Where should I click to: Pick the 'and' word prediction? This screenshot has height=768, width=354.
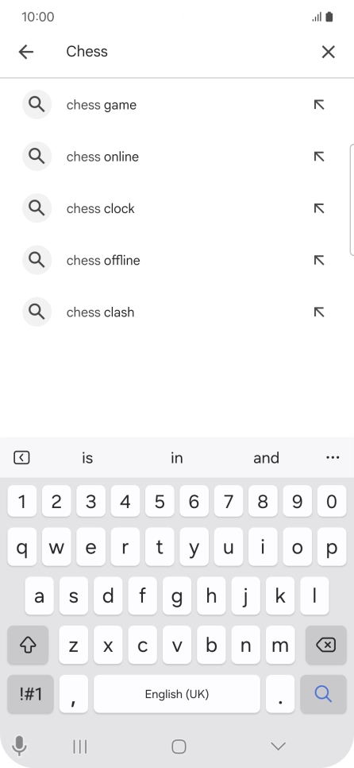pyautogui.click(x=266, y=458)
